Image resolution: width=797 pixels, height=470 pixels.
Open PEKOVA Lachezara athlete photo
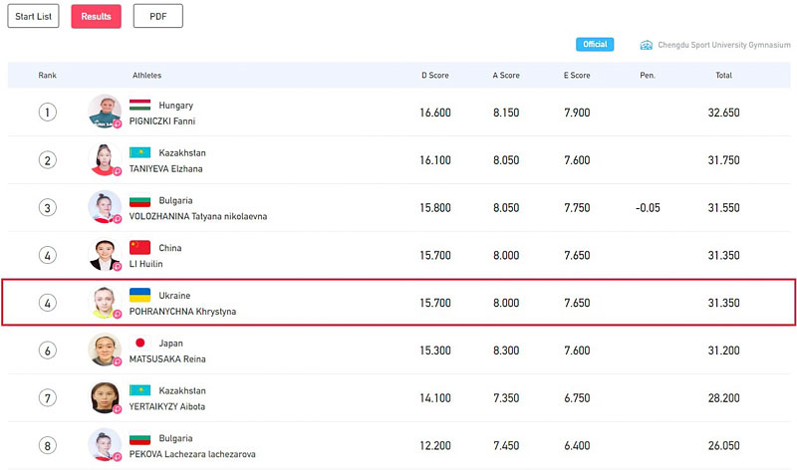tap(105, 444)
